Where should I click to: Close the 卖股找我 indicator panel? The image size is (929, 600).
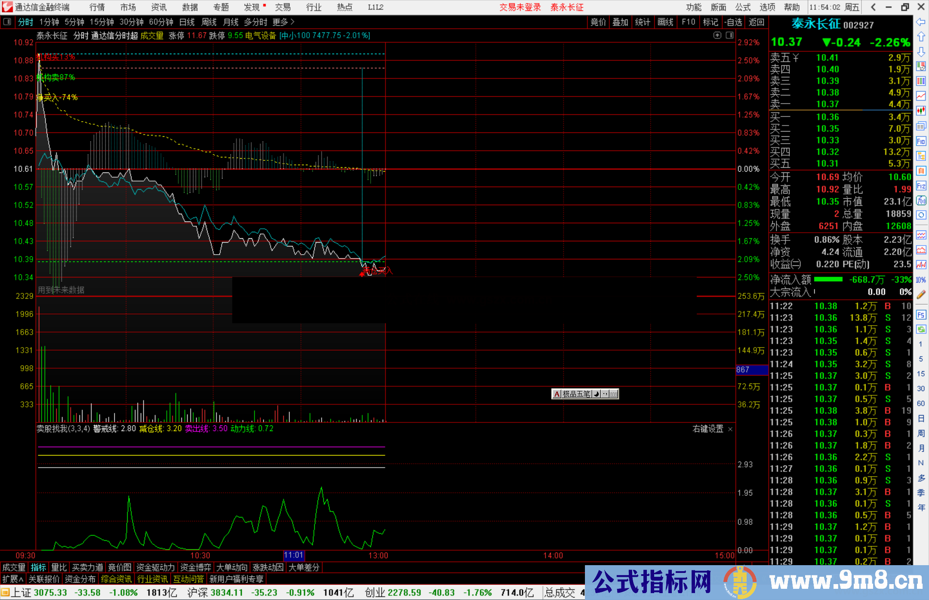tap(730, 429)
